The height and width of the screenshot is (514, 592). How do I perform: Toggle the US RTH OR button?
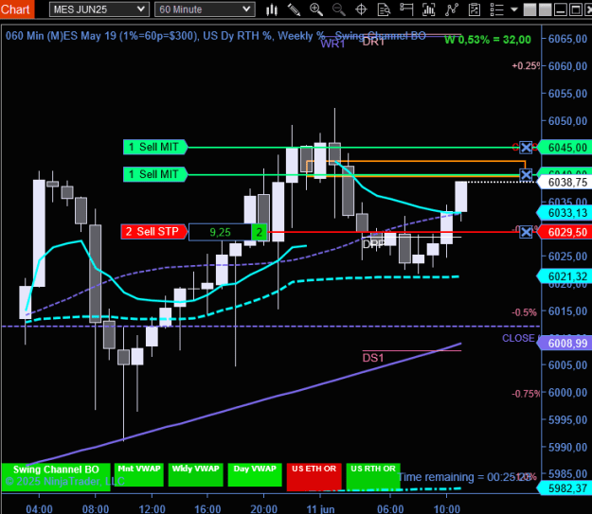[x=373, y=476]
